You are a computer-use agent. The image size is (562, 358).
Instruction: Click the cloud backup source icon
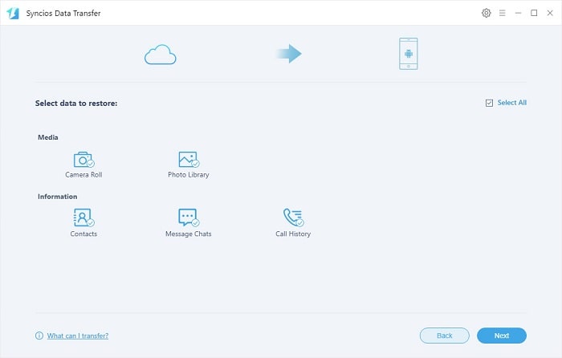tap(161, 55)
